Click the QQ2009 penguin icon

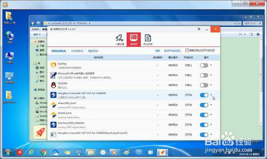point(53,85)
